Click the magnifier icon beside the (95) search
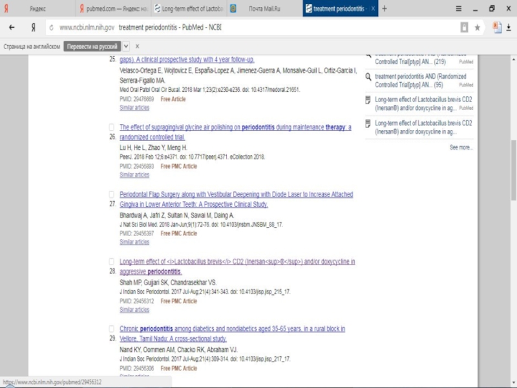 (x=368, y=76)
